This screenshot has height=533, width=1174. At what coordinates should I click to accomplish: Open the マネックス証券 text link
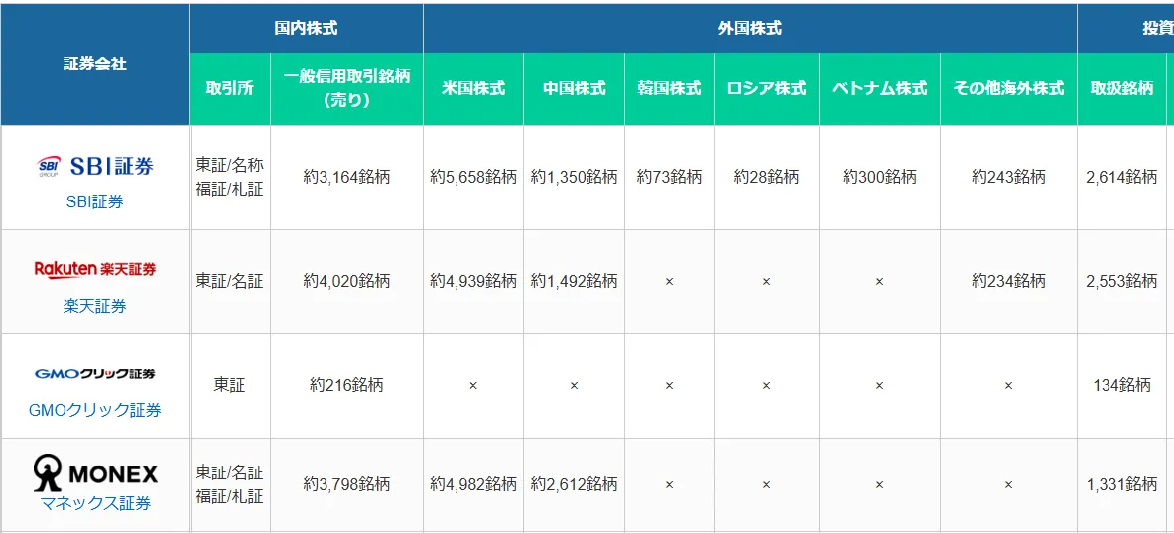coord(95,504)
